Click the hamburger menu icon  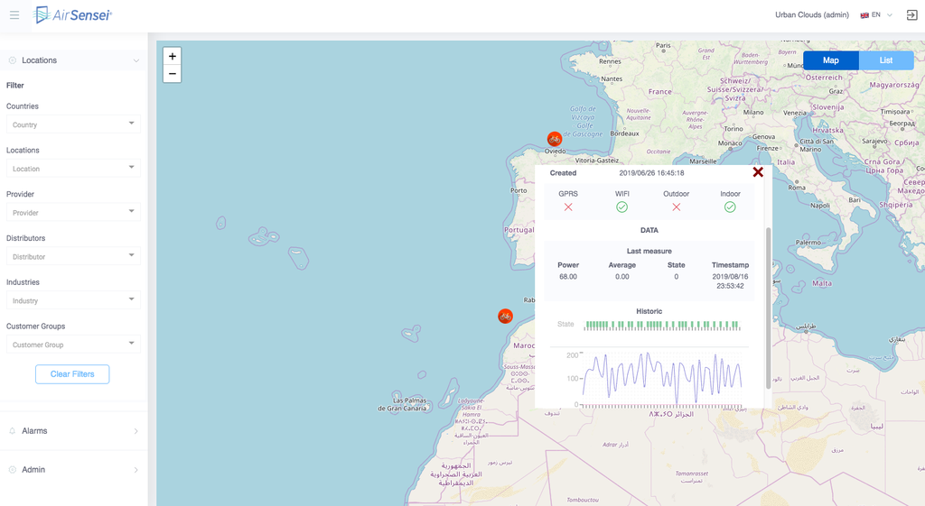tap(14, 15)
